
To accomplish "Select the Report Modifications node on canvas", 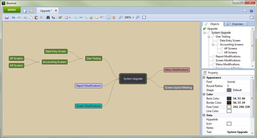I will pos(88,86).
